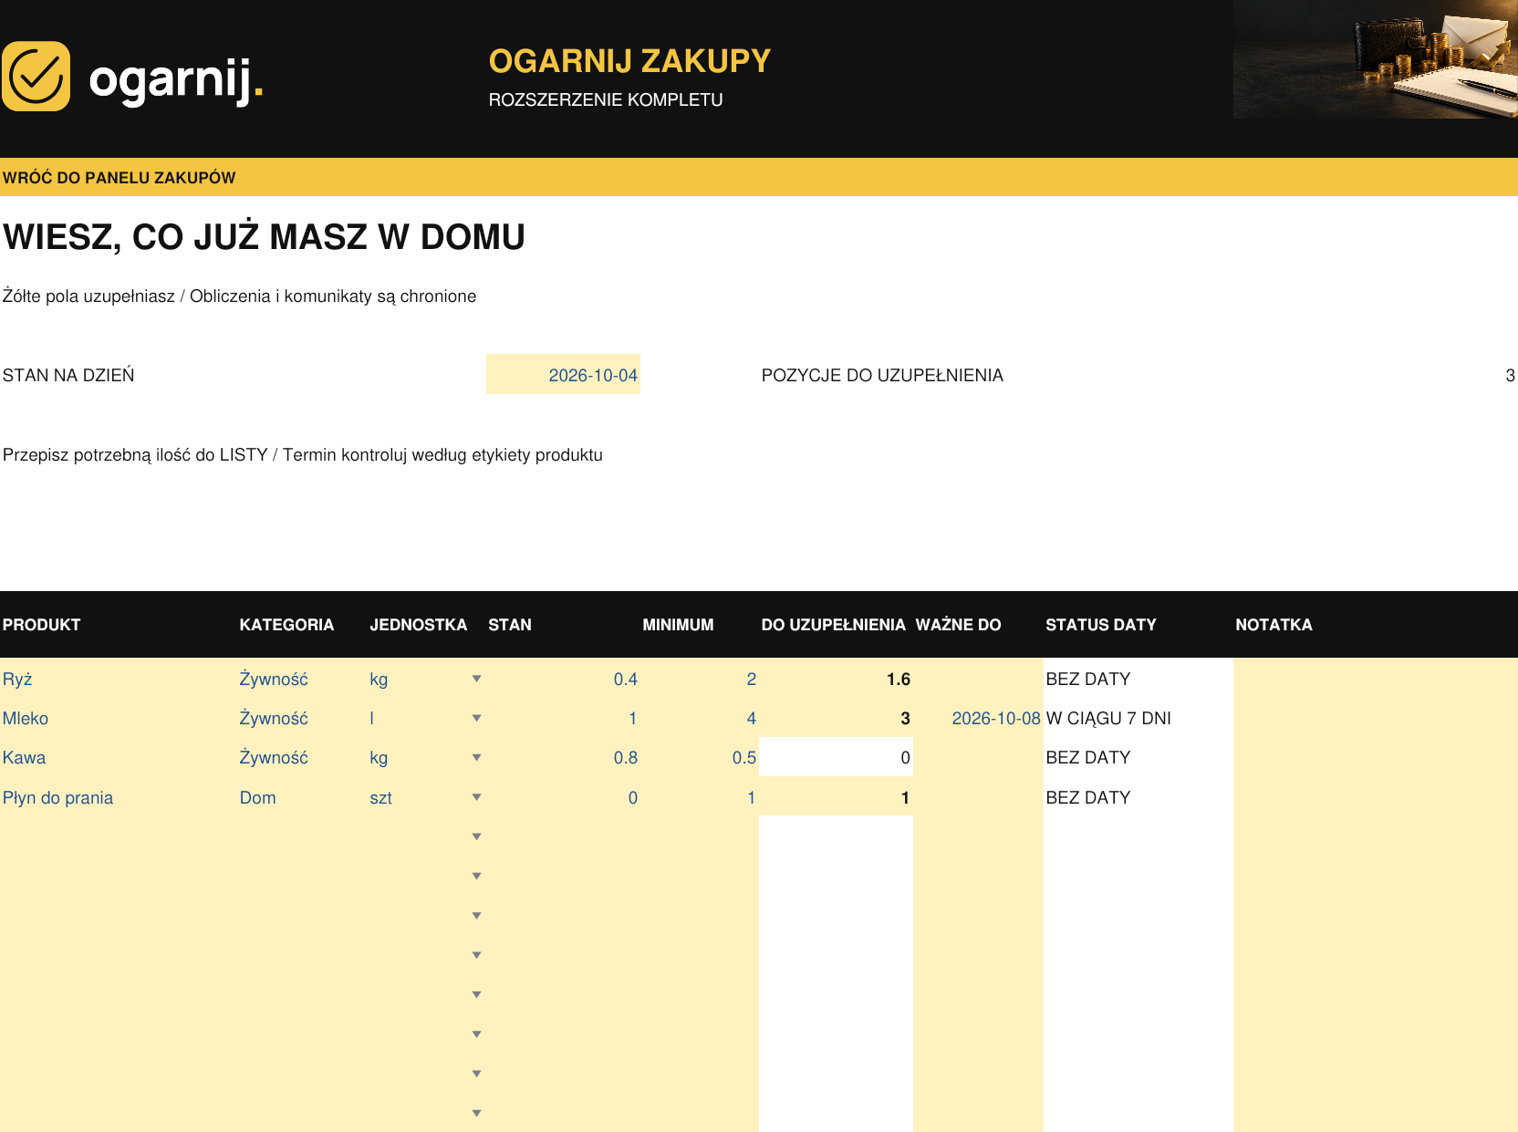
Task: Click the Dom category cell
Action: [x=302, y=797]
